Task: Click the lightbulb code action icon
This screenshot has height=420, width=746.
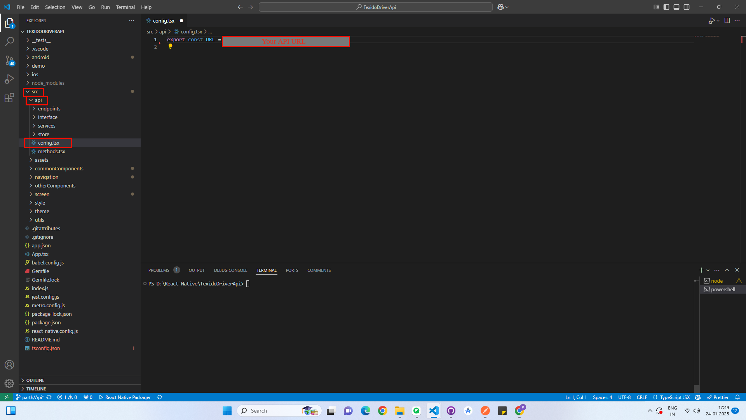Action: 170,46
